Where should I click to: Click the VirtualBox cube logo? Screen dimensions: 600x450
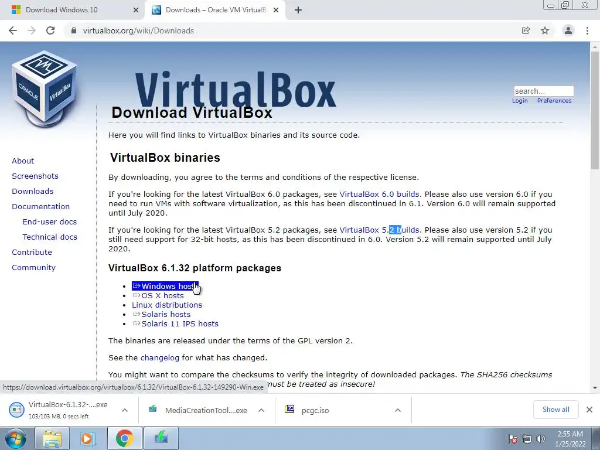tap(45, 89)
